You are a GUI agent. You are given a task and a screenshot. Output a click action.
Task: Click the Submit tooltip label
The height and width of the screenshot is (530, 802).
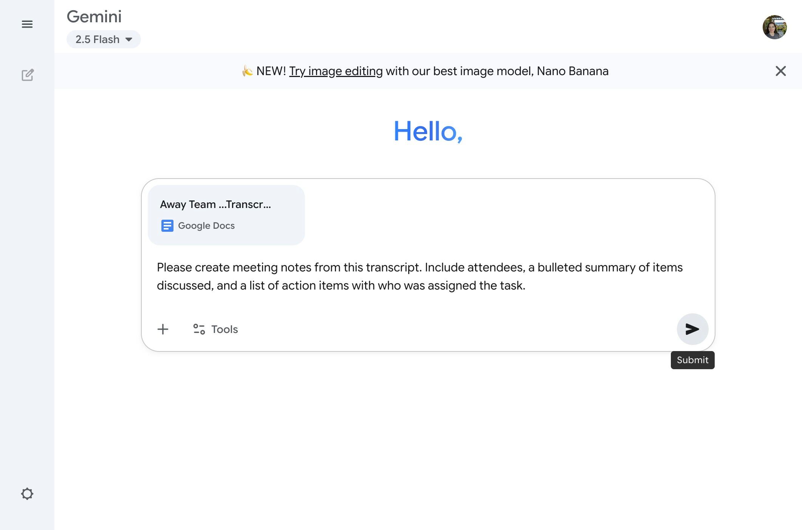click(x=692, y=360)
